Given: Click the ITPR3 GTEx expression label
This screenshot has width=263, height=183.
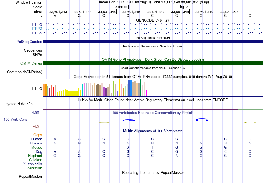Looking at the screenshot, I should (x=37, y=88).
